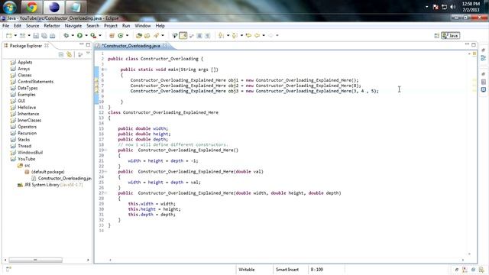This screenshot has height=275, width=489.
Task: Open the Run icon dropdown arrow
Action: pyautogui.click(x=86, y=36)
